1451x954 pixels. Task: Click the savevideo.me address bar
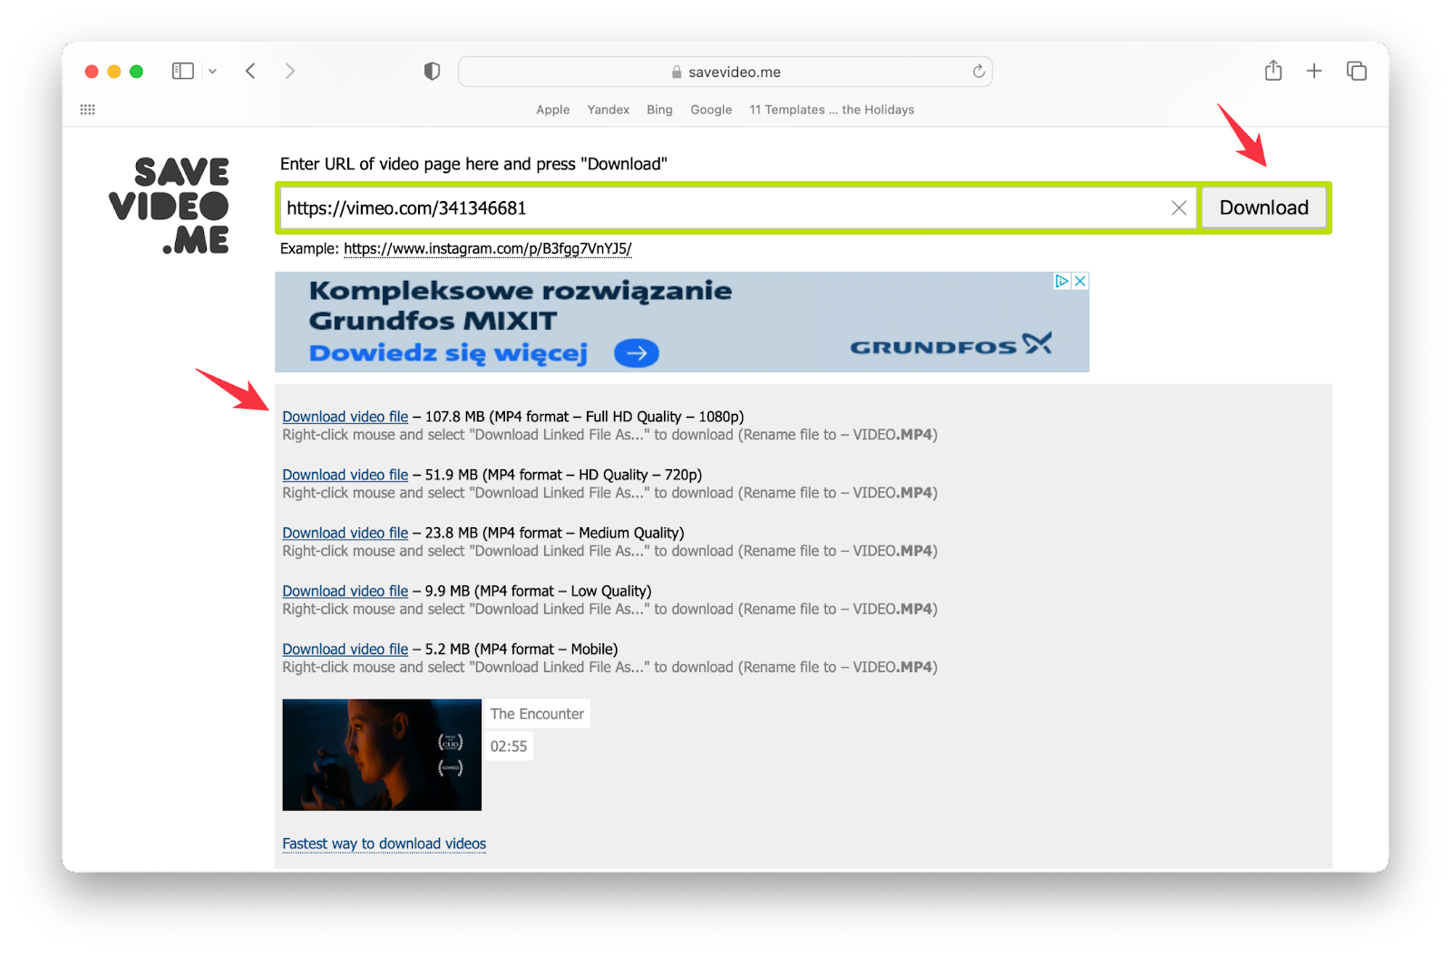click(x=725, y=72)
